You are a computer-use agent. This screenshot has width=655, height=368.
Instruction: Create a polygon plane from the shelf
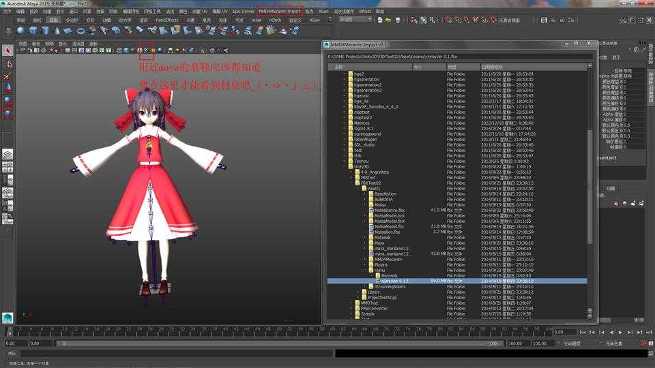click(68, 31)
